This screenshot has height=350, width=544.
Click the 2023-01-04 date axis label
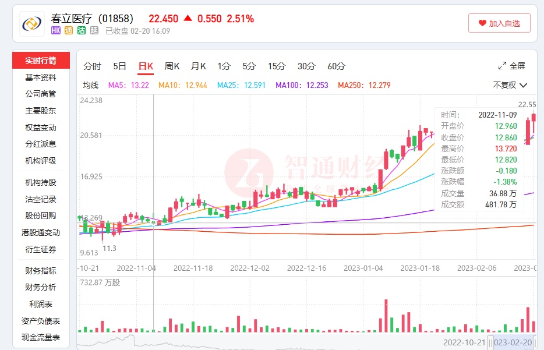coord(363,268)
